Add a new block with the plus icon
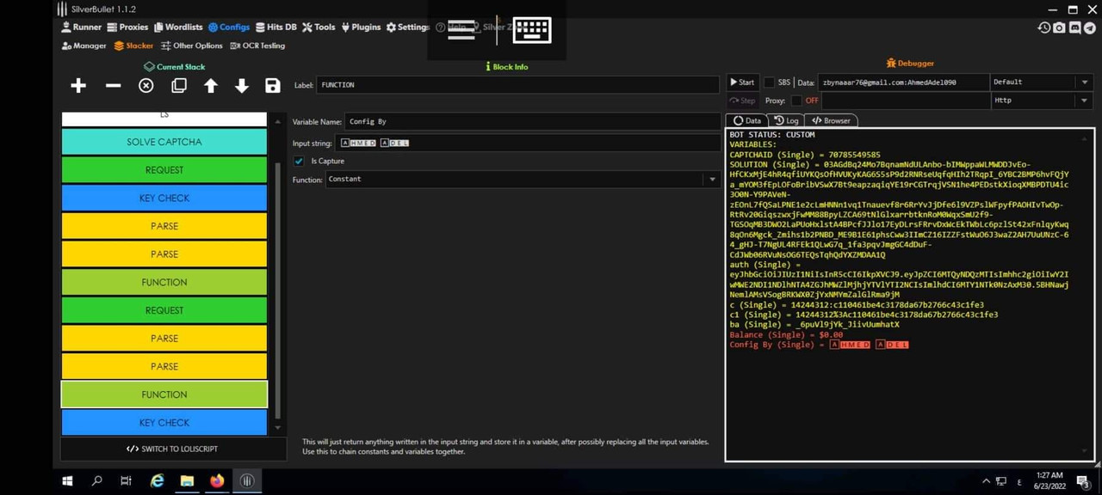This screenshot has width=1102, height=495. 78,85
